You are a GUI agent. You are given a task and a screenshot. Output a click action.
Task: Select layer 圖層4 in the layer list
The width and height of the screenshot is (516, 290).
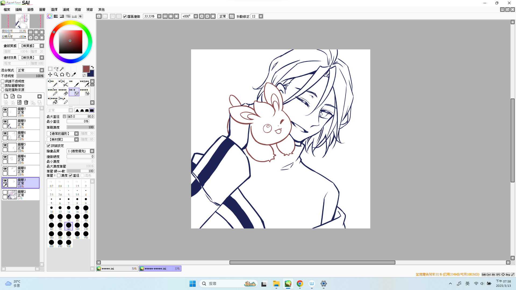(x=21, y=159)
